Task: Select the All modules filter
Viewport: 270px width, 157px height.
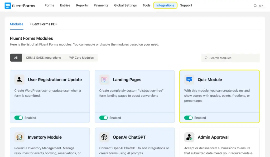Action: point(16,58)
